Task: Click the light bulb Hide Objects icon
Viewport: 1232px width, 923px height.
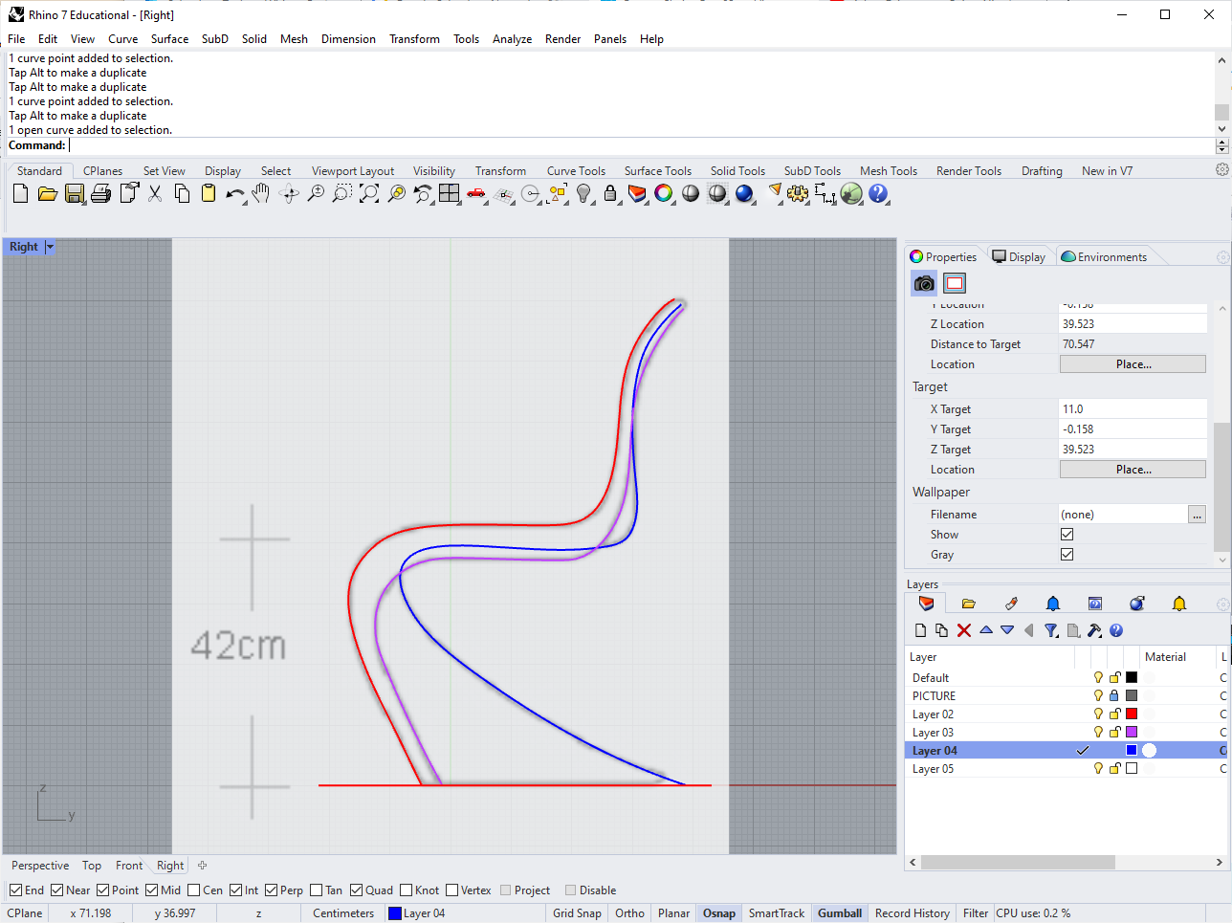Action: [583, 194]
